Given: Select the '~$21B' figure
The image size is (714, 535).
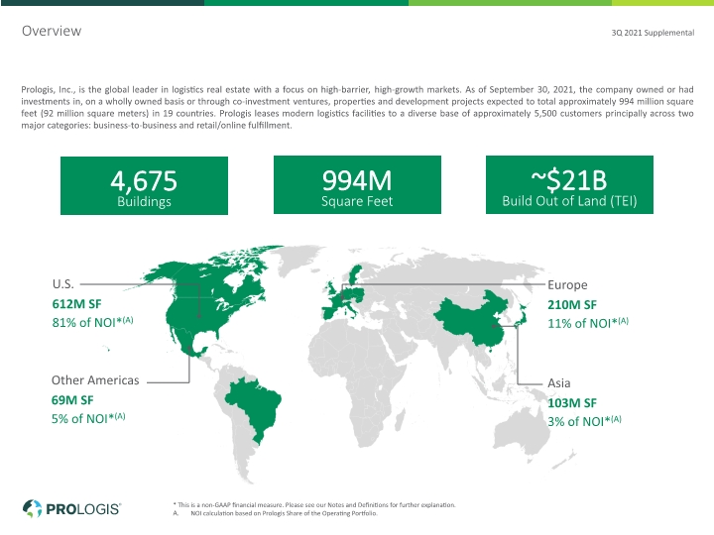Looking at the screenshot, I should click(569, 180).
